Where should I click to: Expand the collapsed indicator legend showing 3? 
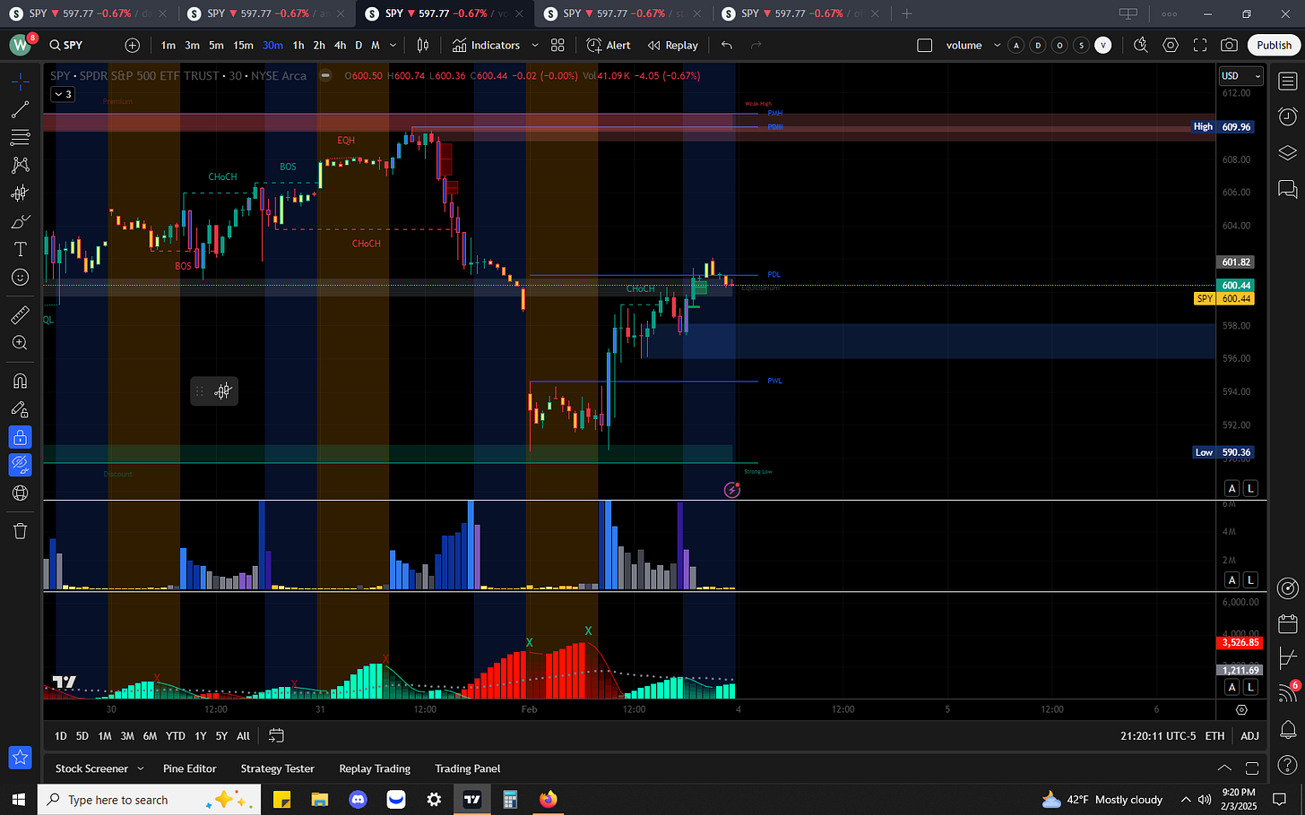point(62,94)
